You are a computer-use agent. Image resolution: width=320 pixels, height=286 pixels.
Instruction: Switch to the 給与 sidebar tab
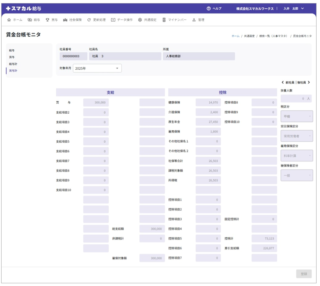coord(12,50)
